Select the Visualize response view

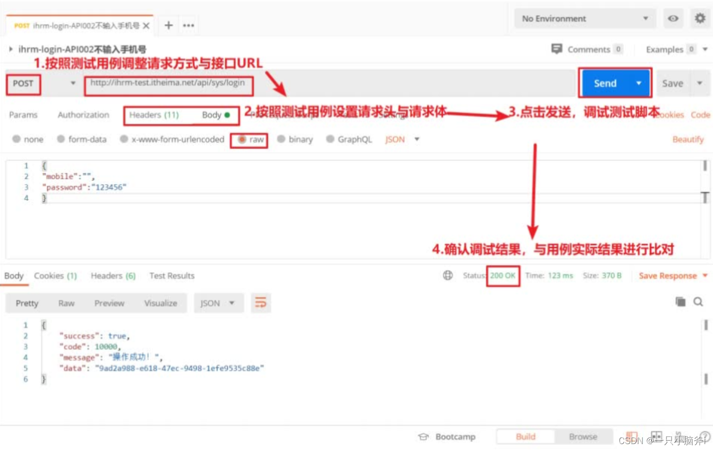click(x=161, y=303)
